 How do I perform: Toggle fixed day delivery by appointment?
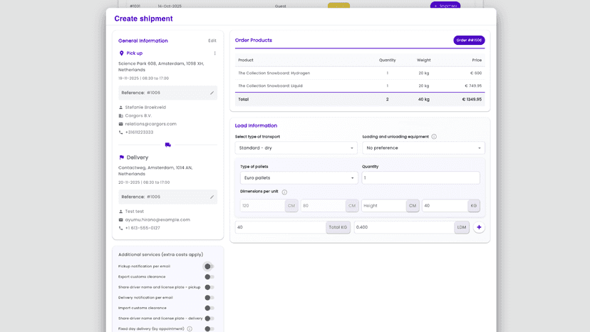(209, 328)
